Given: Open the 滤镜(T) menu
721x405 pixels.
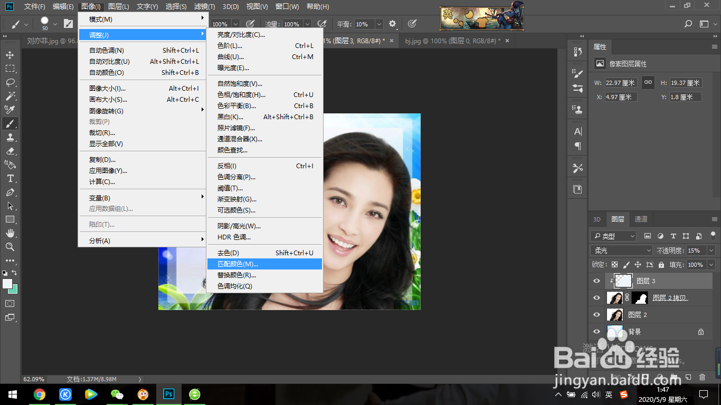Looking at the screenshot, I should tap(204, 6).
